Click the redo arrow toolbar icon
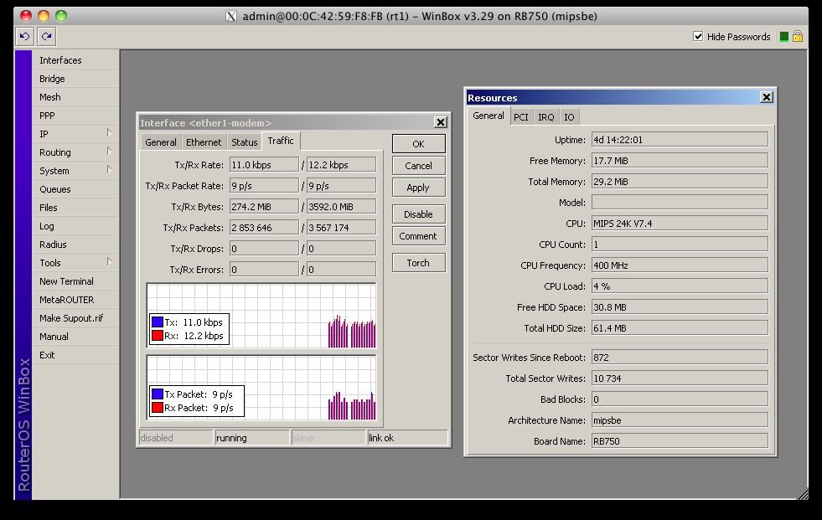The height and width of the screenshot is (520, 822). point(47,37)
